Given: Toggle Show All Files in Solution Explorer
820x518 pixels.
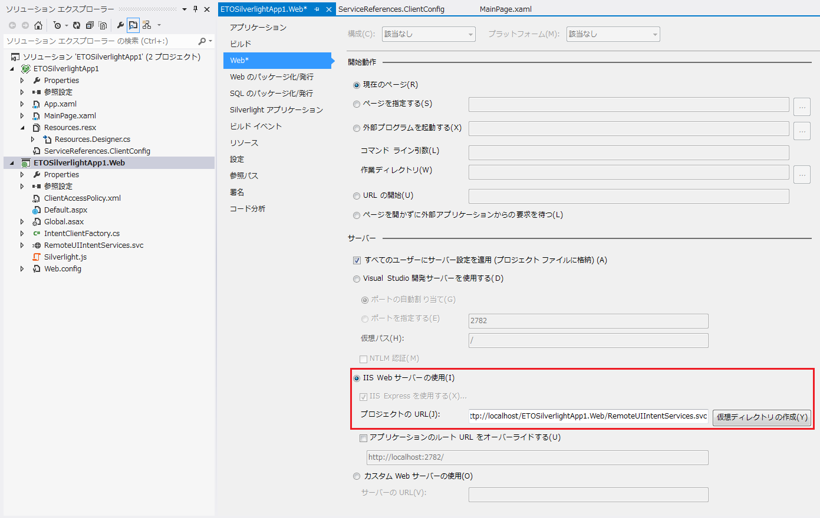Looking at the screenshot, I should tap(103, 25).
